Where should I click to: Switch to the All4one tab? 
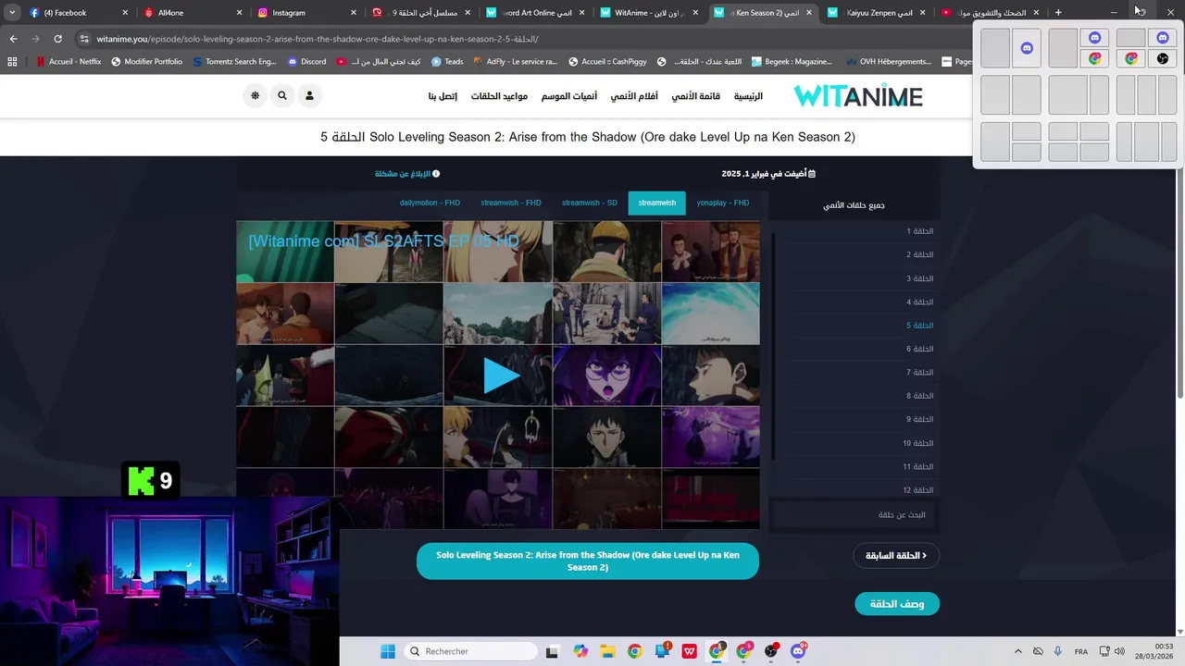[193, 13]
